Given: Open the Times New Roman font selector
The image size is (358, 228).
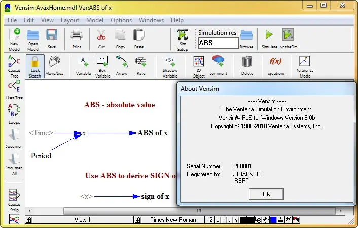Looking at the screenshot, I should pyautogui.click(x=173, y=220).
